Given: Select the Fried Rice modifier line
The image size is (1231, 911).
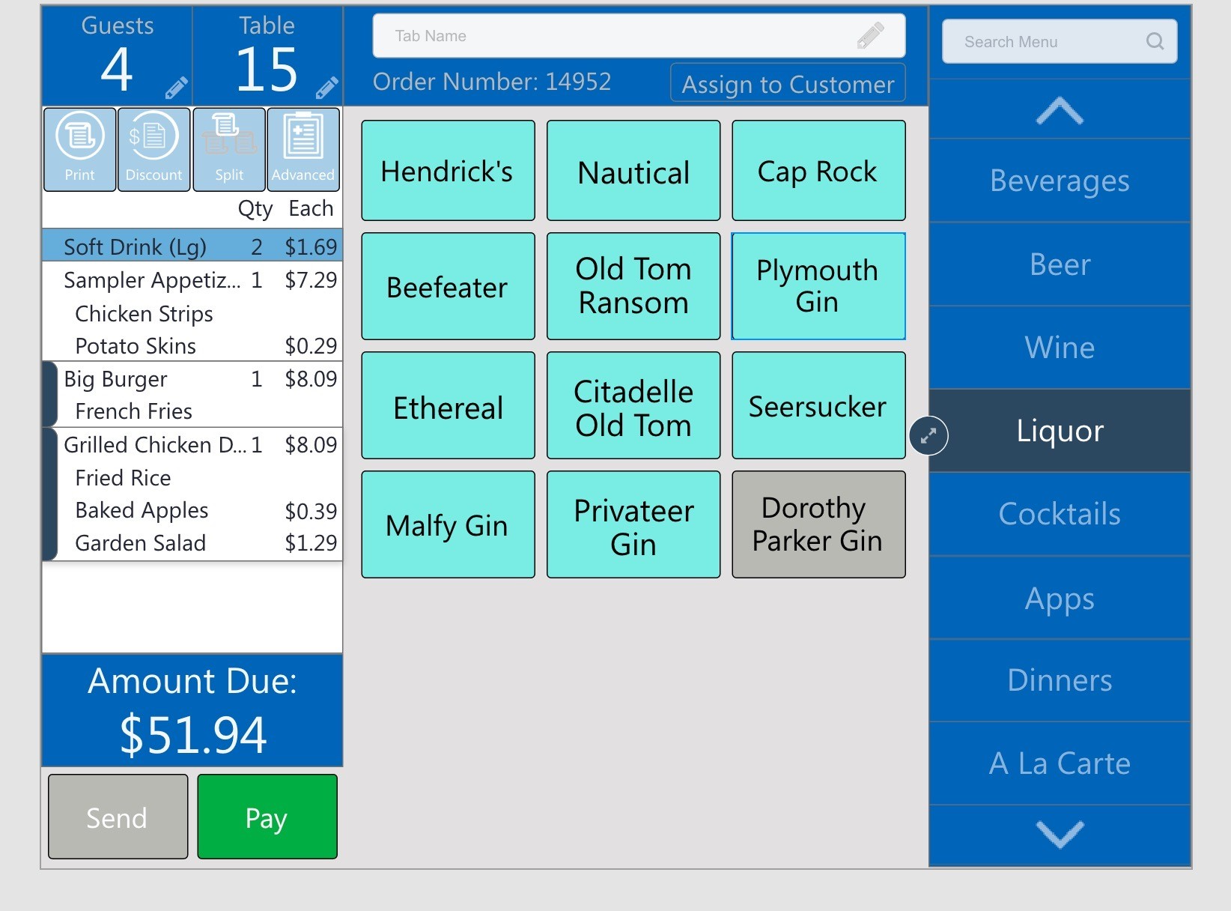Looking at the screenshot, I should point(192,477).
